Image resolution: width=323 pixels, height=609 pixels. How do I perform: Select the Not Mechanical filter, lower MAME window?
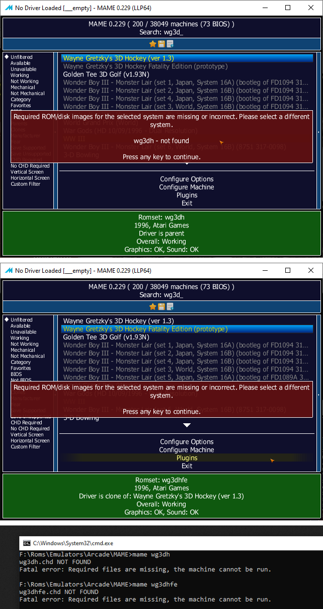pos(28,356)
